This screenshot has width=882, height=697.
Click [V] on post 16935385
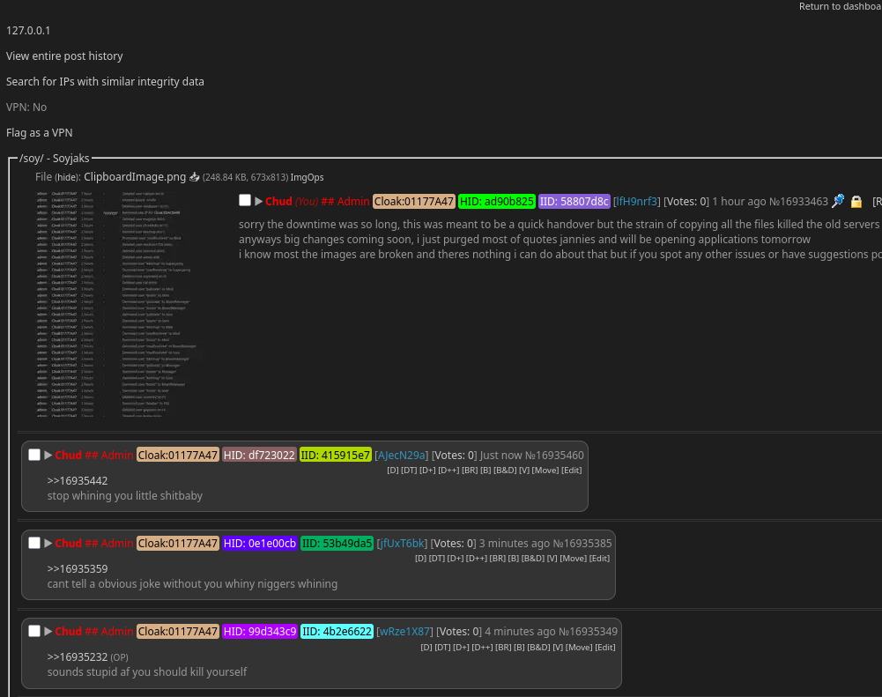point(552,559)
